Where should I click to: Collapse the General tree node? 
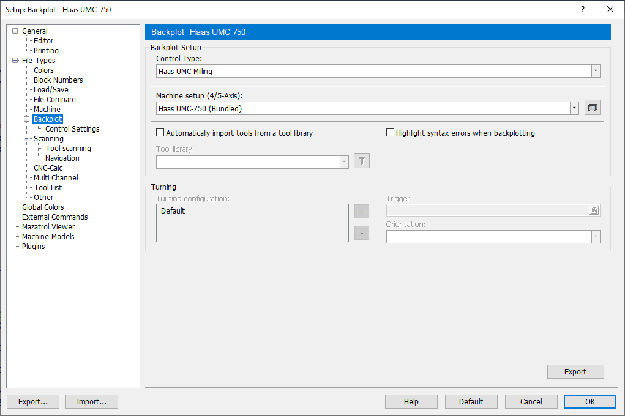(x=15, y=31)
